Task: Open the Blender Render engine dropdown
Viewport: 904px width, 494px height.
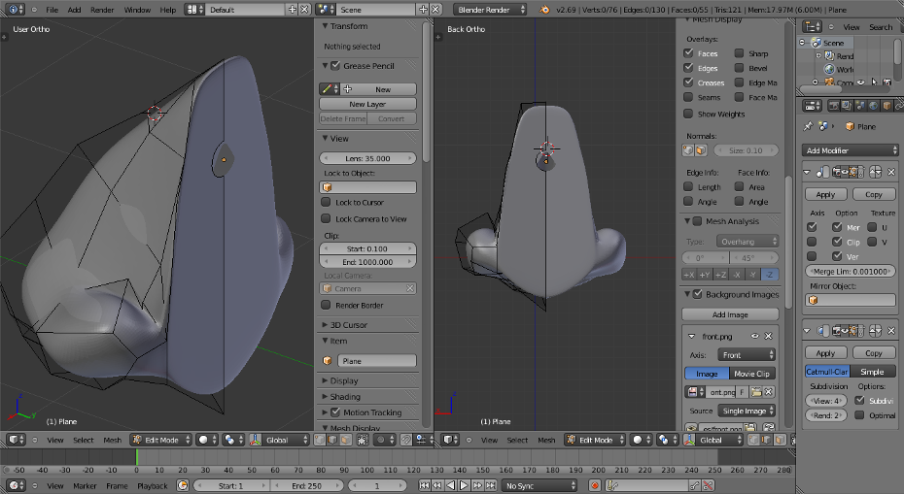Action: (x=490, y=9)
